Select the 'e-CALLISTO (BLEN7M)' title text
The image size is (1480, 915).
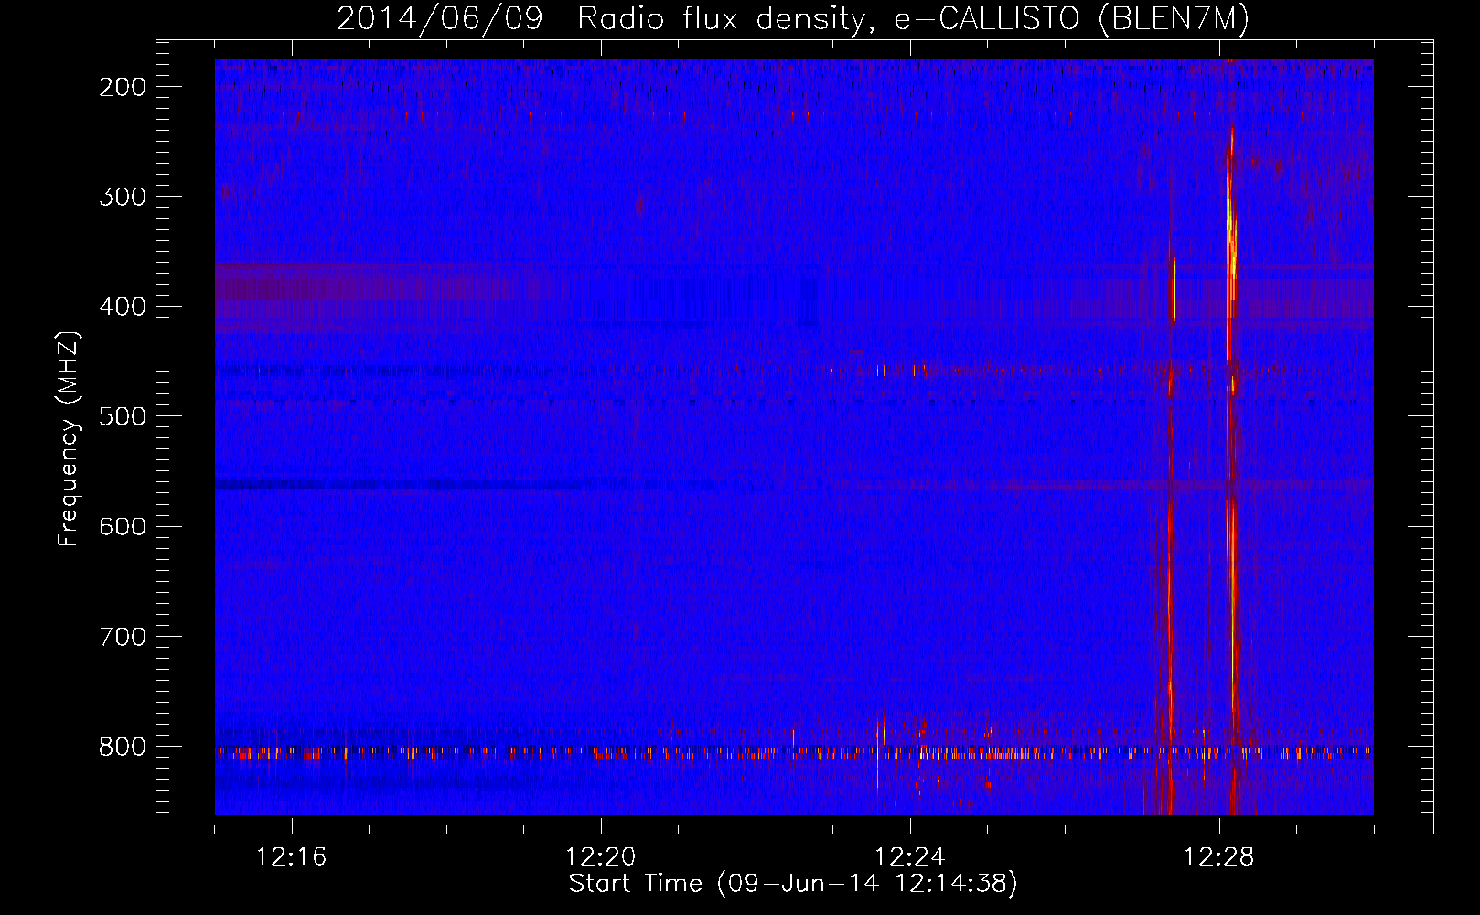tap(1072, 18)
